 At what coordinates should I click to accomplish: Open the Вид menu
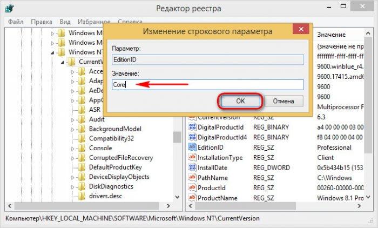point(65,22)
